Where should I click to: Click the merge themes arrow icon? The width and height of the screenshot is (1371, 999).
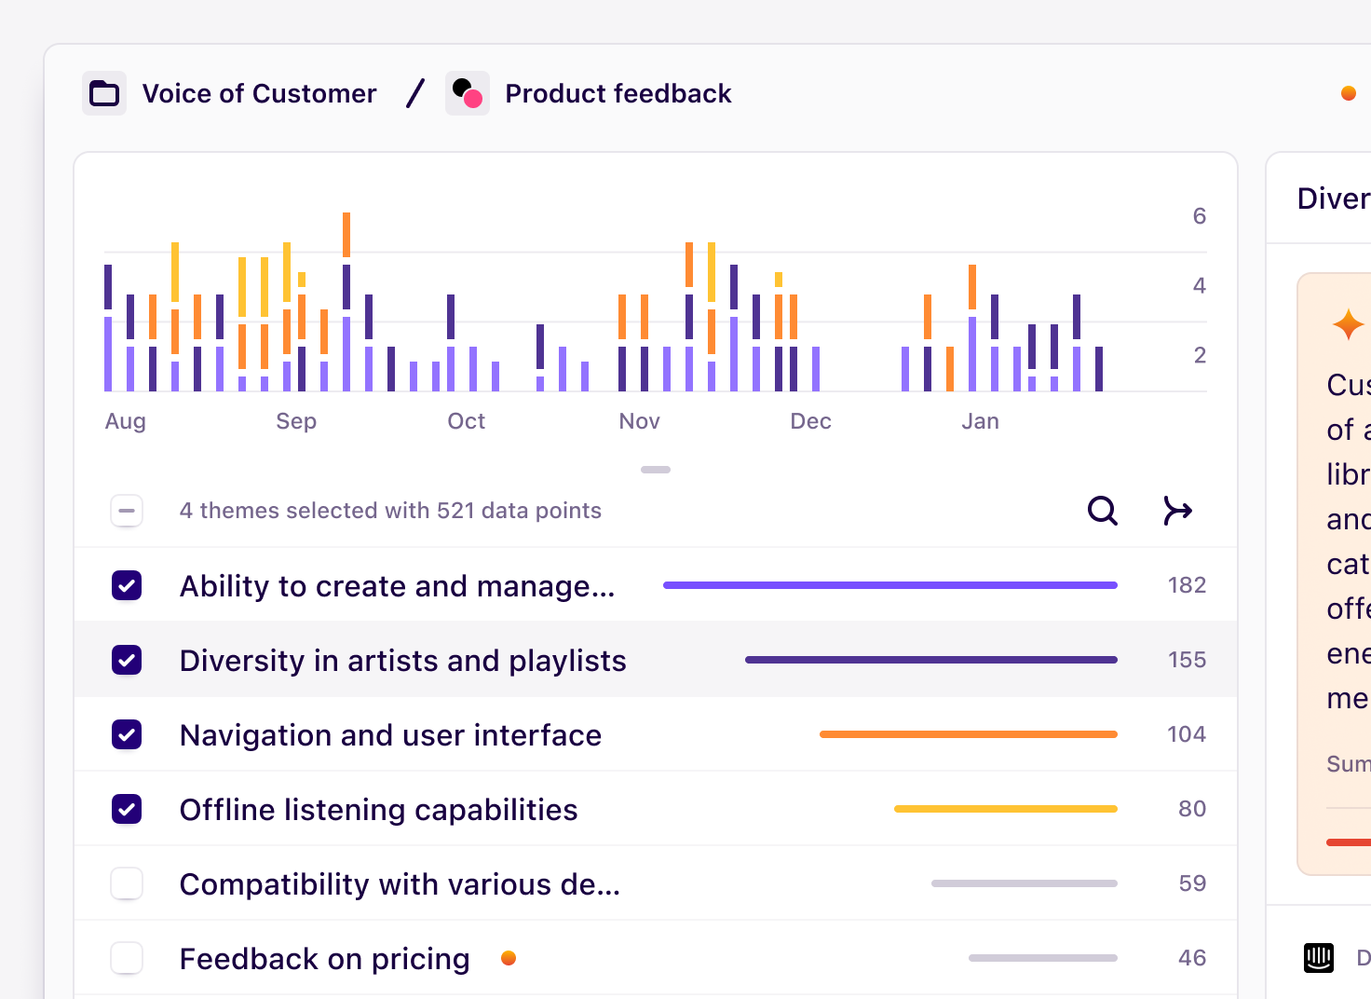[1177, 511]
